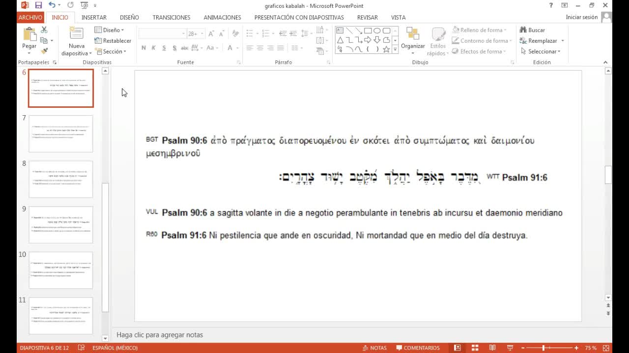Screen dimensions: 629x353
Task: Open Buscar to find text
Action: click(532, 30)
